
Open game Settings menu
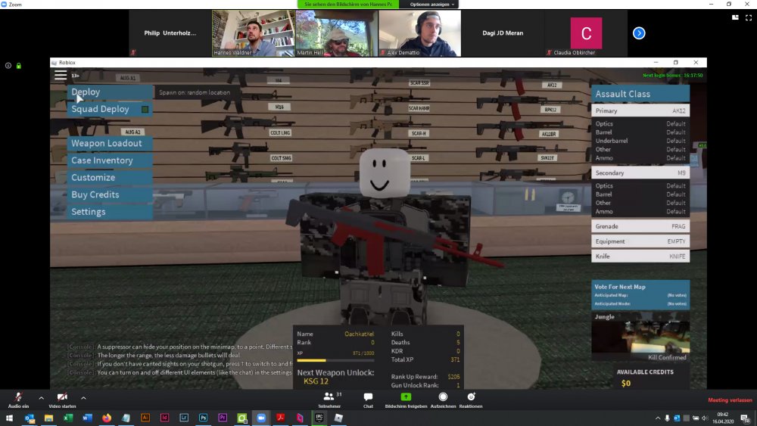pyautogui.click(x=110, y=212)
